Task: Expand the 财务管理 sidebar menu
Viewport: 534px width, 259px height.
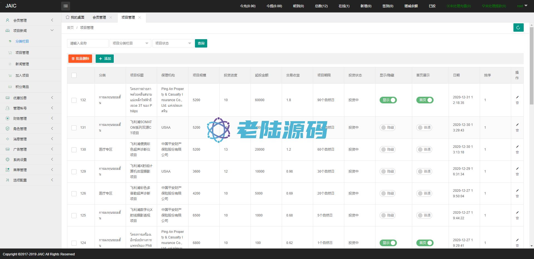Action: click(30, 118)
